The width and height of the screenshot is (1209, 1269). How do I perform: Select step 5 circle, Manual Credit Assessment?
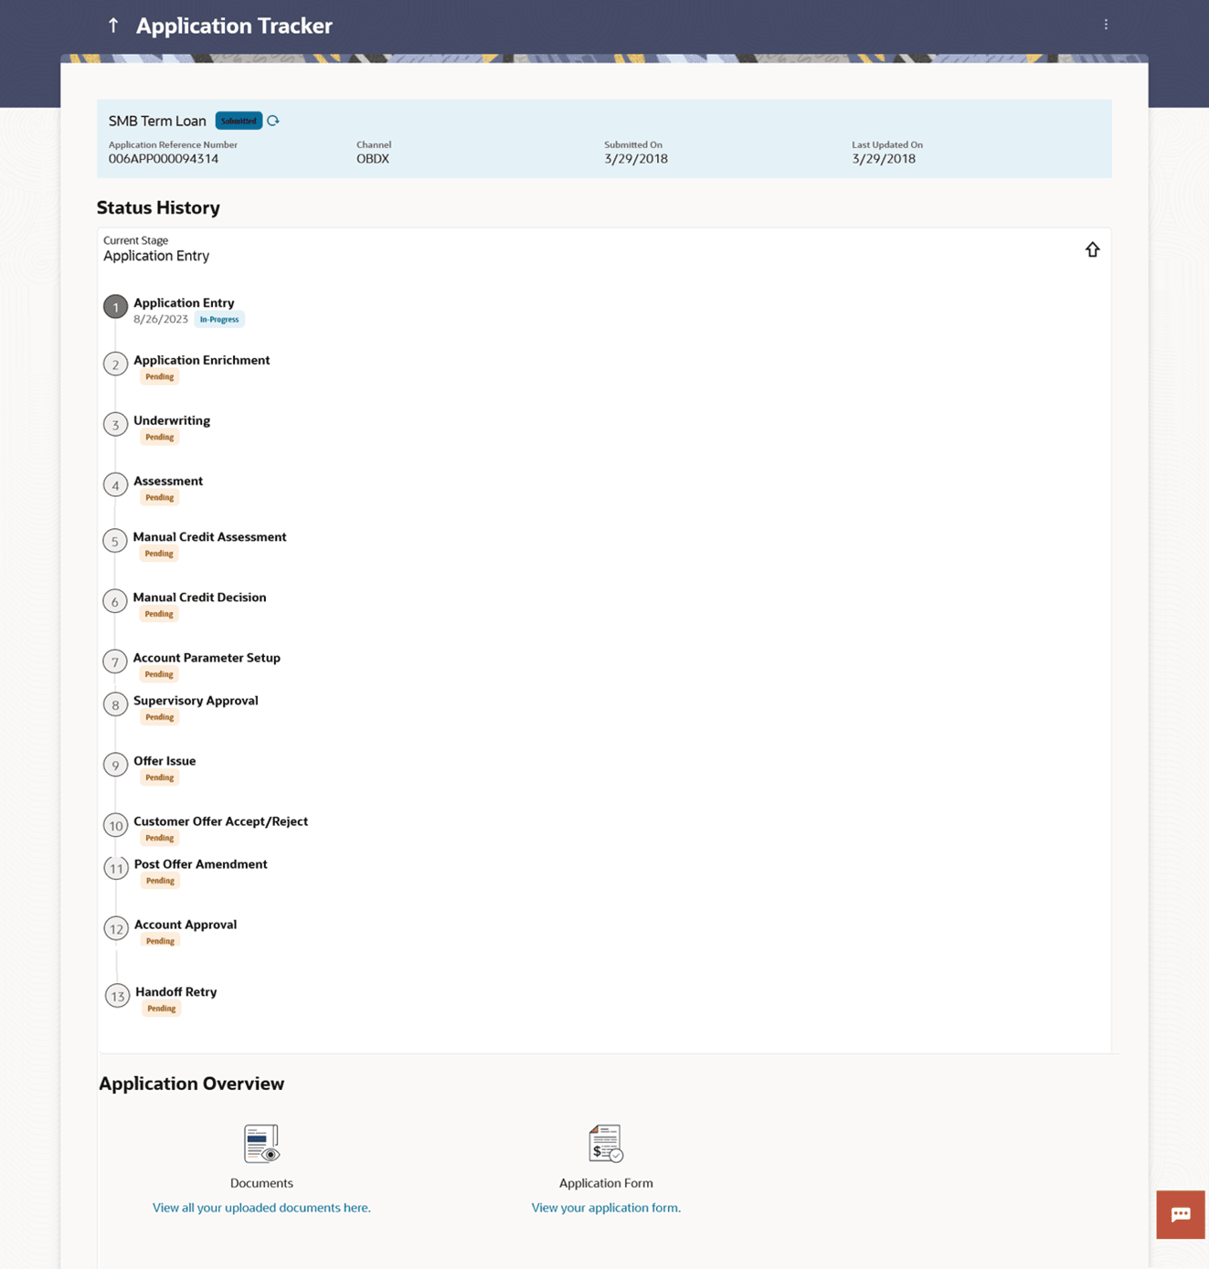click(115, 542)
